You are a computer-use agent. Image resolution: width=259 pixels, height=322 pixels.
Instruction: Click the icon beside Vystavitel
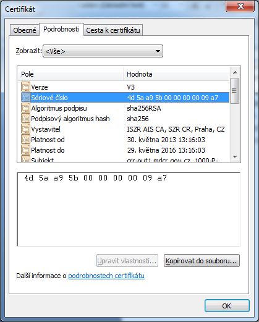(x=25, y=129)
